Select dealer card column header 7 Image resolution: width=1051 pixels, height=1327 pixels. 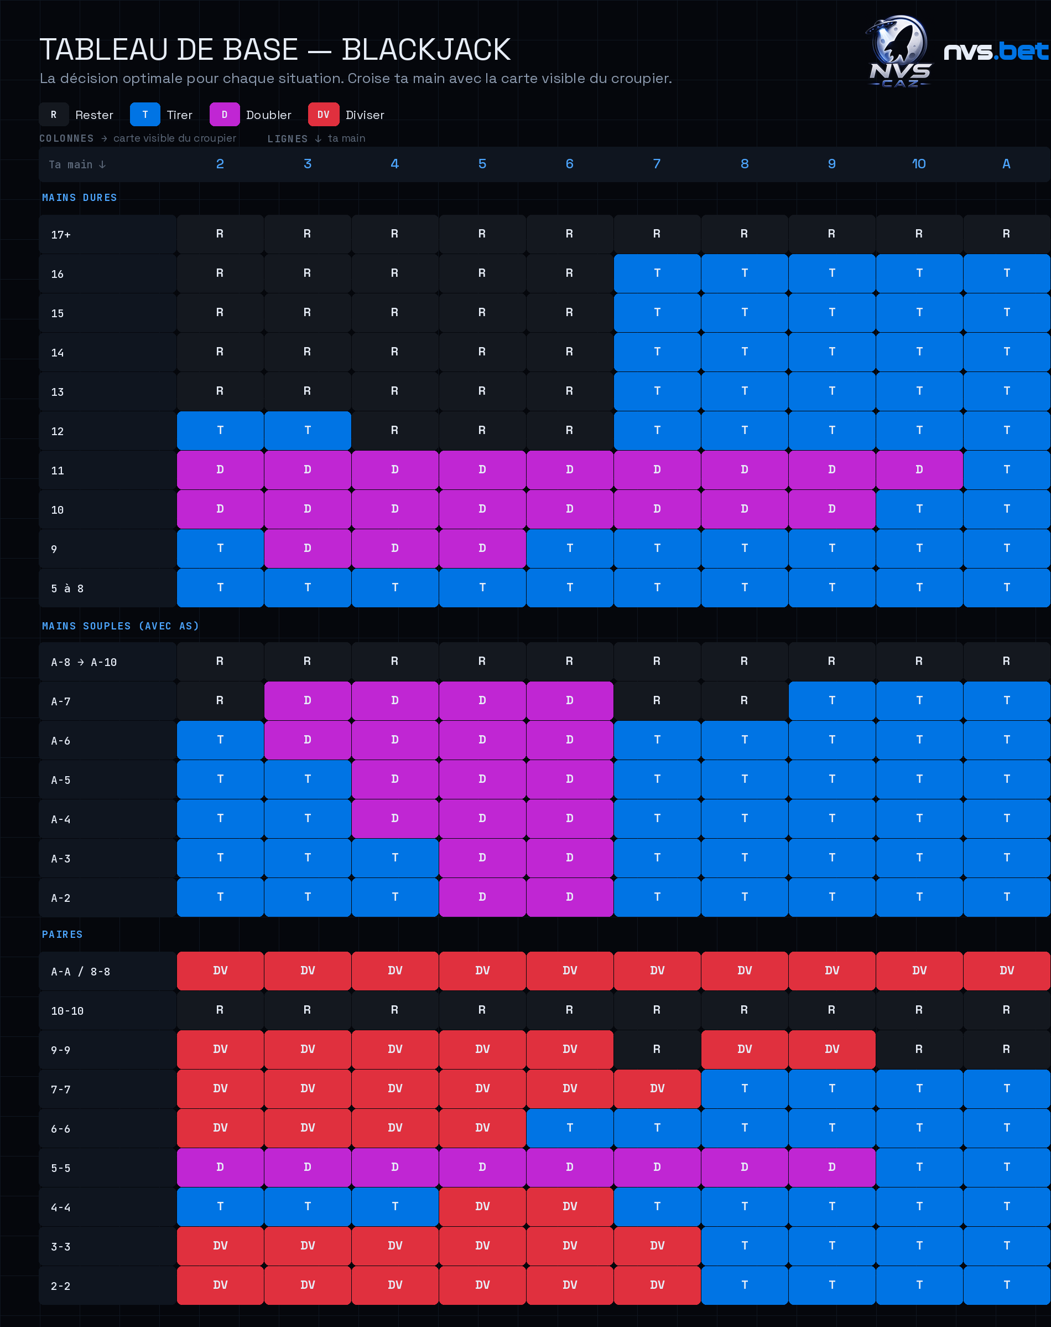tap(657, 164)
